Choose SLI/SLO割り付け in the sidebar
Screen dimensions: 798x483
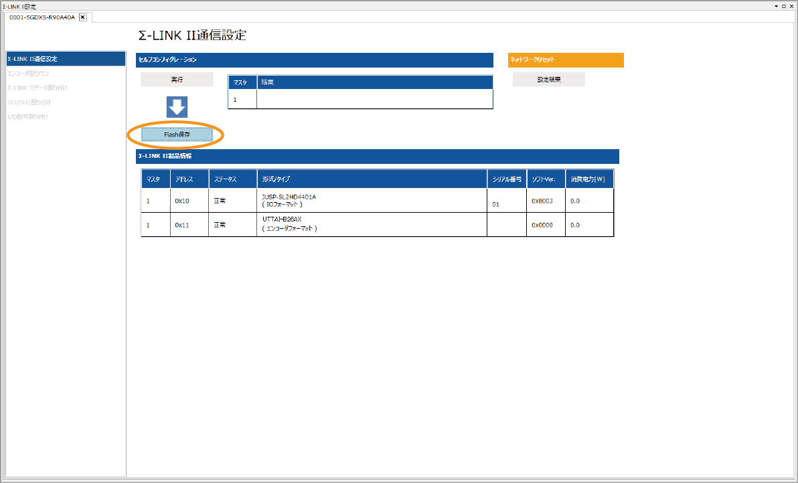click(29, 102)
